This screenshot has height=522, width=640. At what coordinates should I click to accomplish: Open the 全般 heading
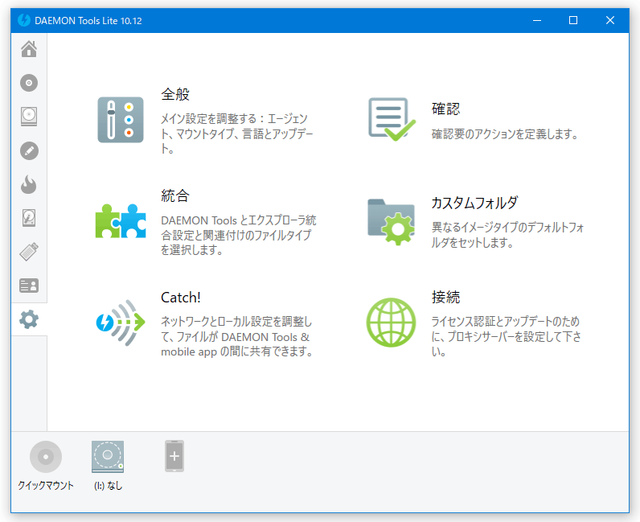(175, 94)
